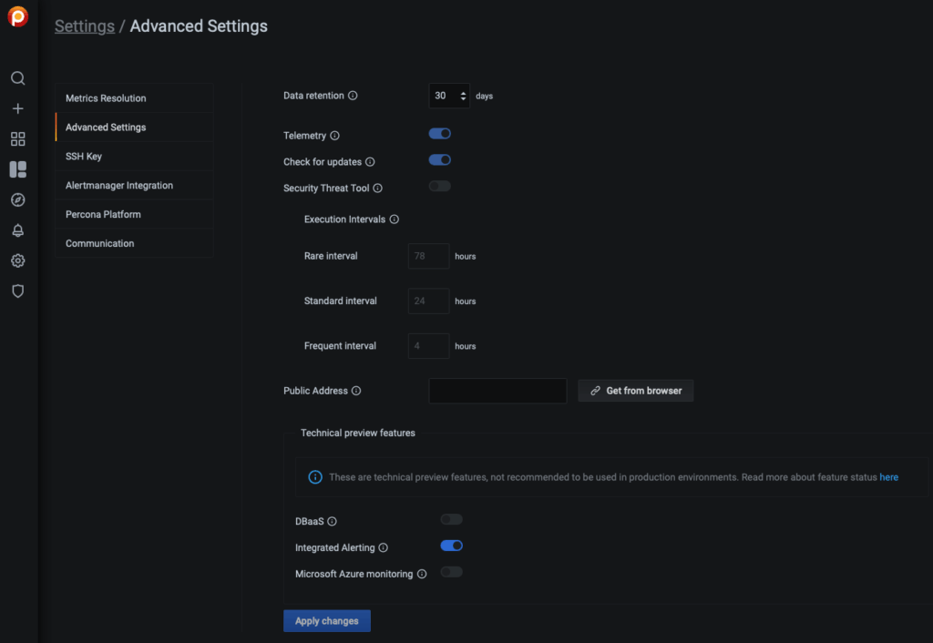This screenshot has height=643, width=933.
Task: Enable the DBaaS toggle
Action: point(451,520)
